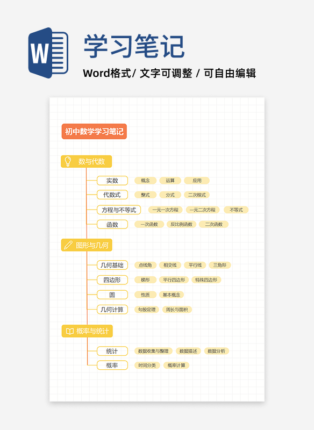Screen dimensions: 314x430
Task: Select the 周长与面积 tag
Action: [x=177, y=310]
